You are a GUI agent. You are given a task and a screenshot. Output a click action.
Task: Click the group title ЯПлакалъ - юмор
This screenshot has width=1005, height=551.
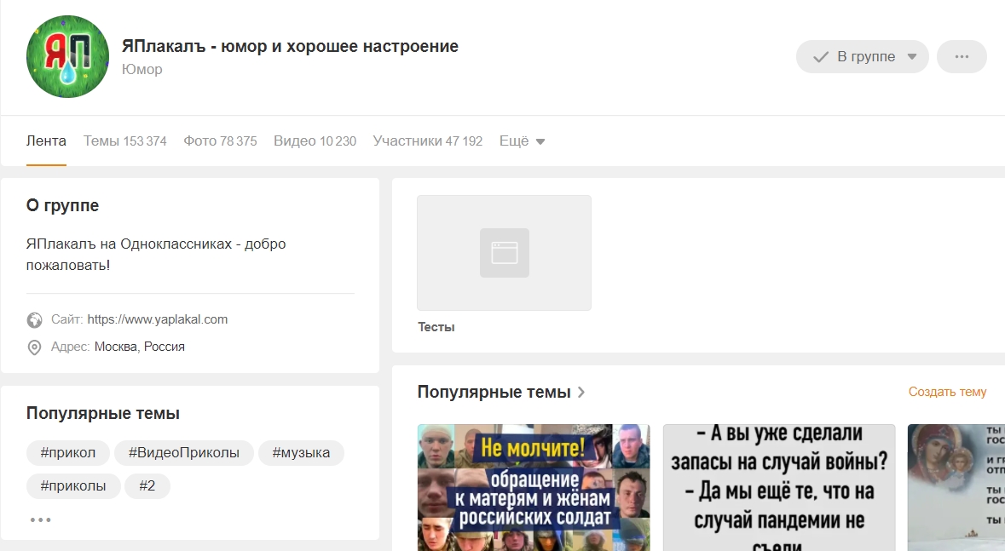coord(291,46)
